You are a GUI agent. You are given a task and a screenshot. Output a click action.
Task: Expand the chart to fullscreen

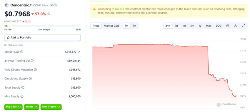243,26
